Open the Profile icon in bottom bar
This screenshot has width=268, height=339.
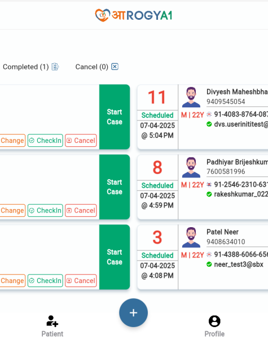tap(214, 321)
